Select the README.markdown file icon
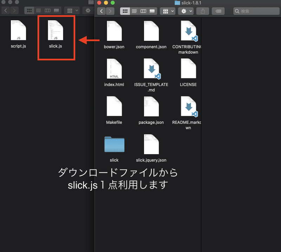Screen dimensions: 281x252 pos(189,106)
